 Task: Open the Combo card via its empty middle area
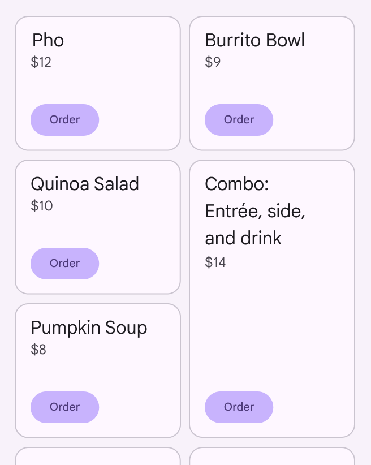(x=271, y=328)
